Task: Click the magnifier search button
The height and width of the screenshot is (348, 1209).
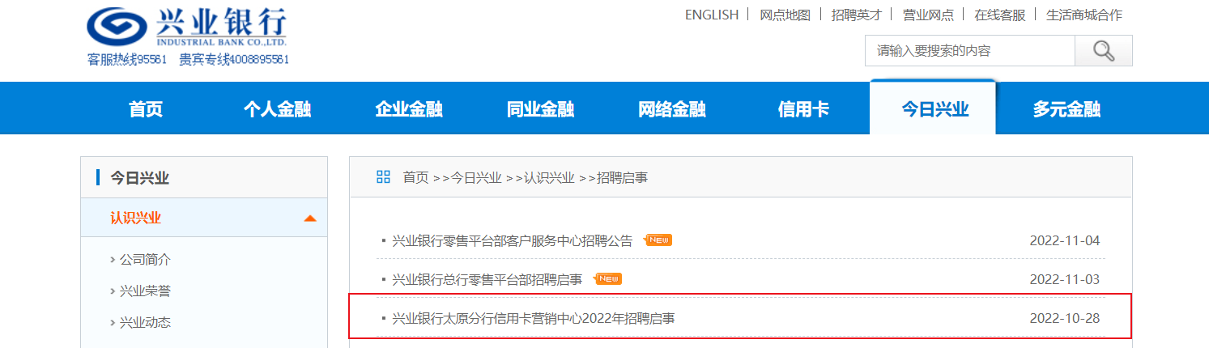Action: click(x=1104, y=51)
